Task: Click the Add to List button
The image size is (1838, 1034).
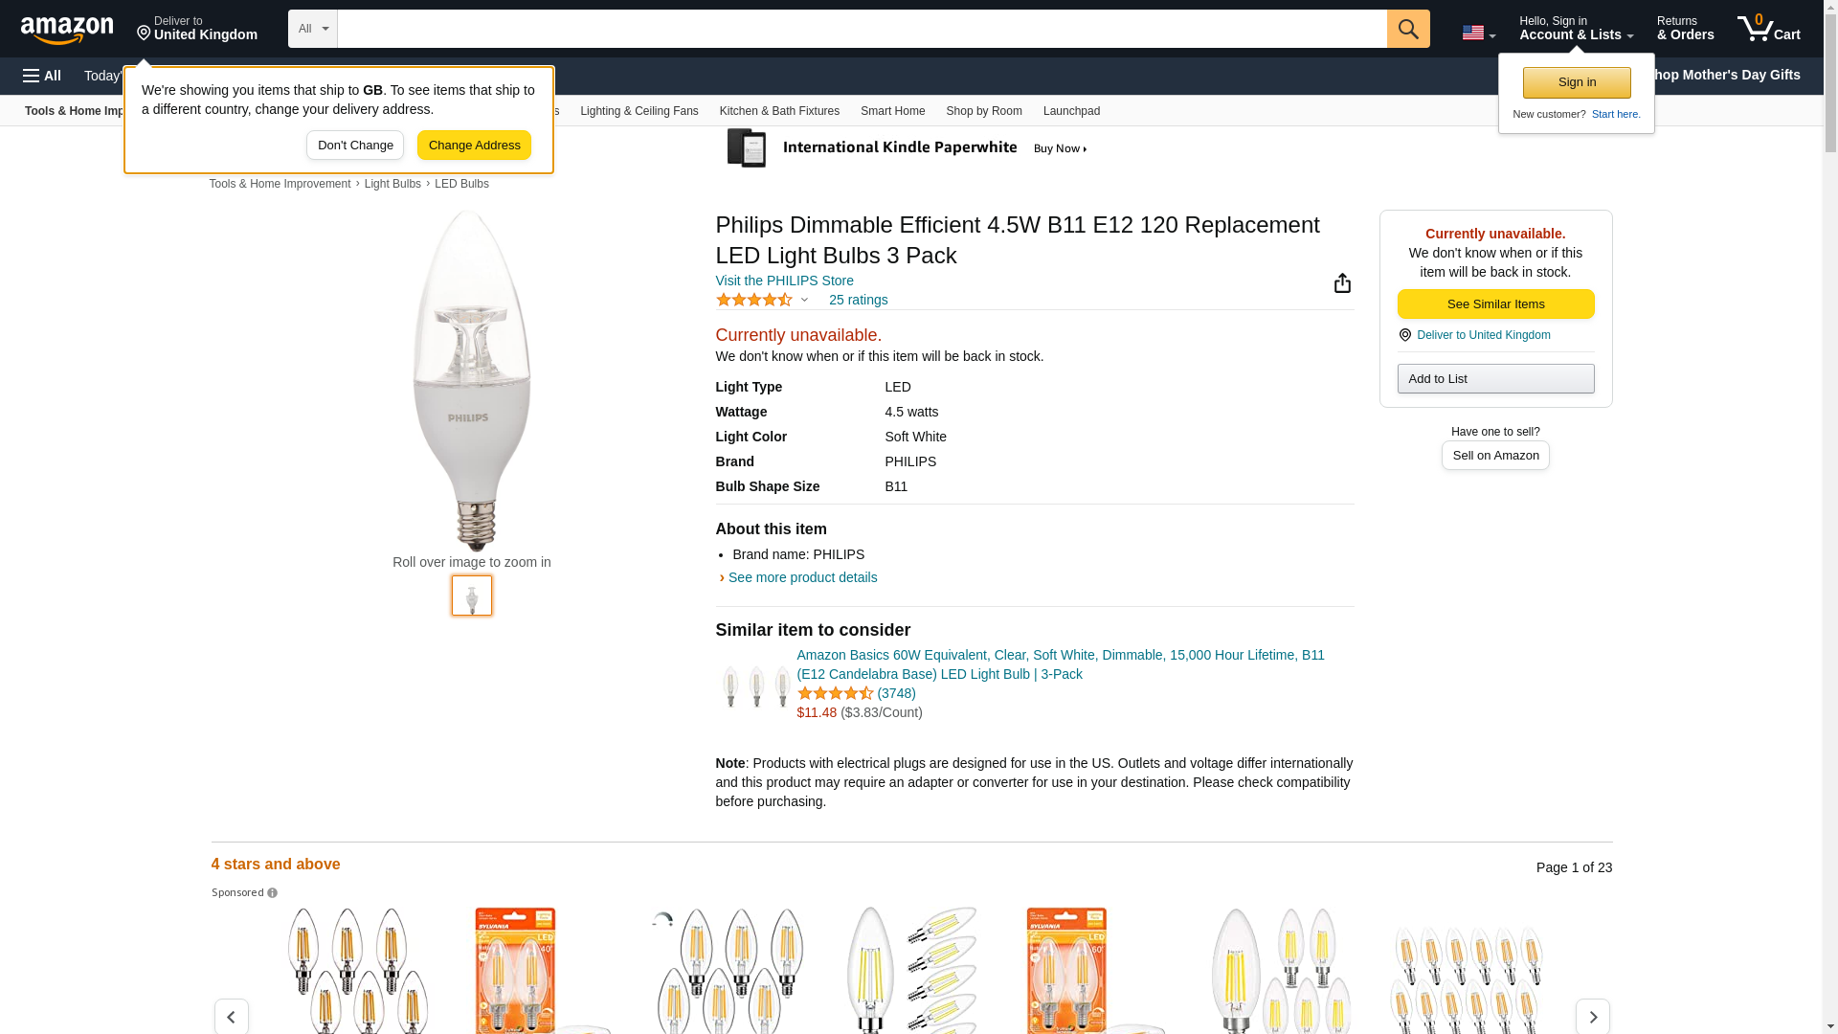Action: (x=1495, y=379)
